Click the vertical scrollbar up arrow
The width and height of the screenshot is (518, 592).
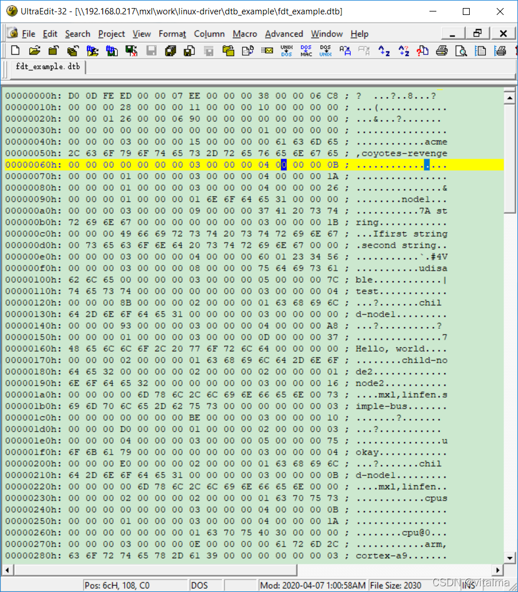[x=510, y=98]
